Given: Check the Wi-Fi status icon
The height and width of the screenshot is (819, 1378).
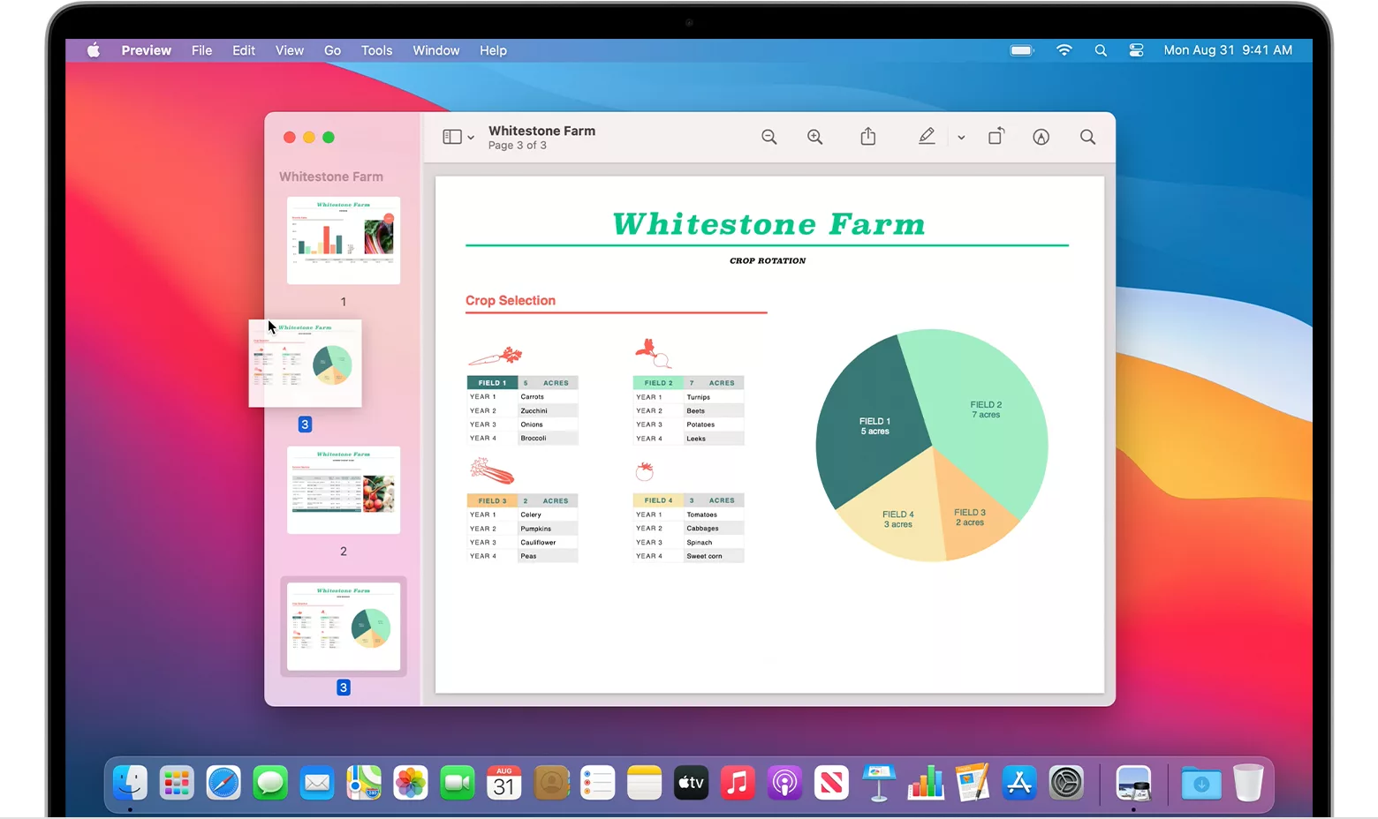Looking at the screenshot, I should (x=1064, y=50).
